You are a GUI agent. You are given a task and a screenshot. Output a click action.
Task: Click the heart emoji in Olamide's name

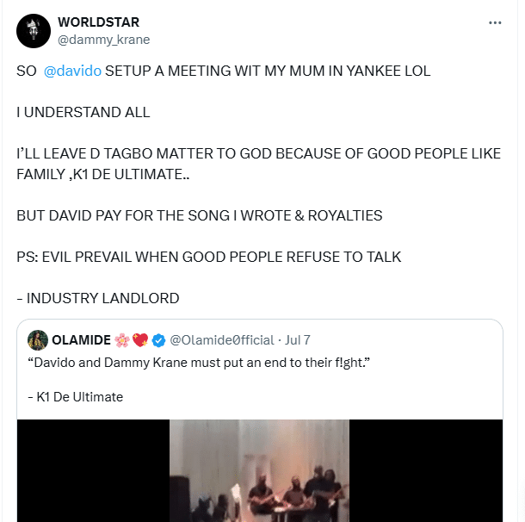141,339
